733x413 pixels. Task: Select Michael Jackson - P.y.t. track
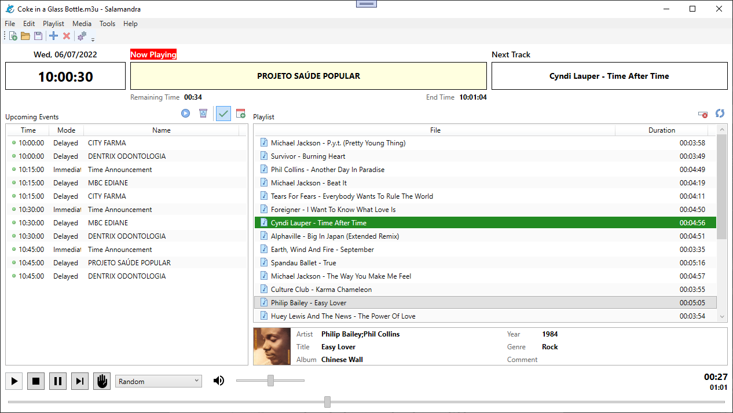click(485, 143)
